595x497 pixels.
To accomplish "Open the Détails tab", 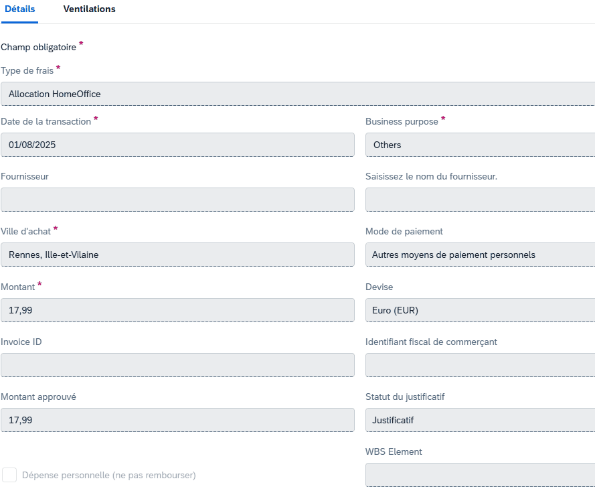I will point(19,9).
